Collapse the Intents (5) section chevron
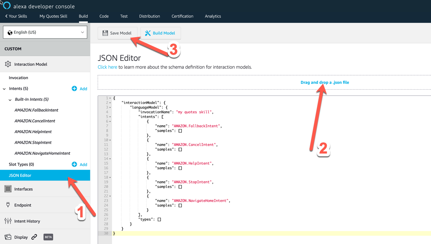431x244 pixels. pos(4,89)
